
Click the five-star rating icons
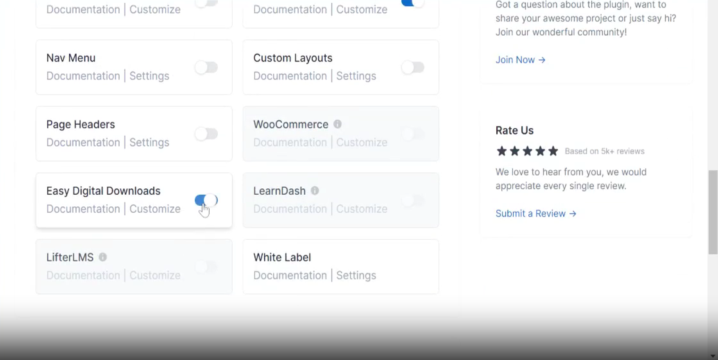pyautogui.click(x=527, y=151)
